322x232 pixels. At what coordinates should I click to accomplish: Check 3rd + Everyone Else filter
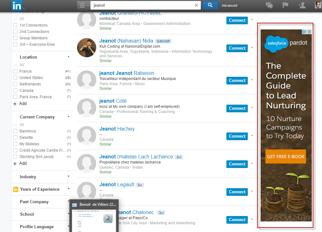click(15, 44)
